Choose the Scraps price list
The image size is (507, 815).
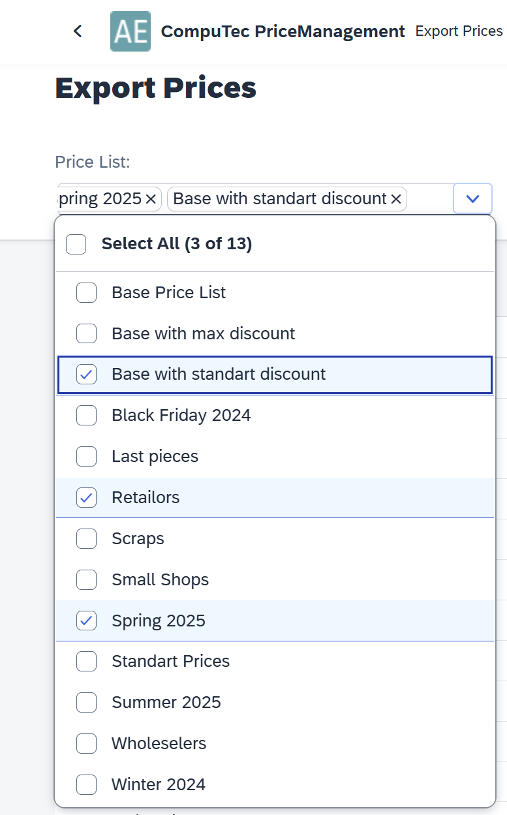87,539
